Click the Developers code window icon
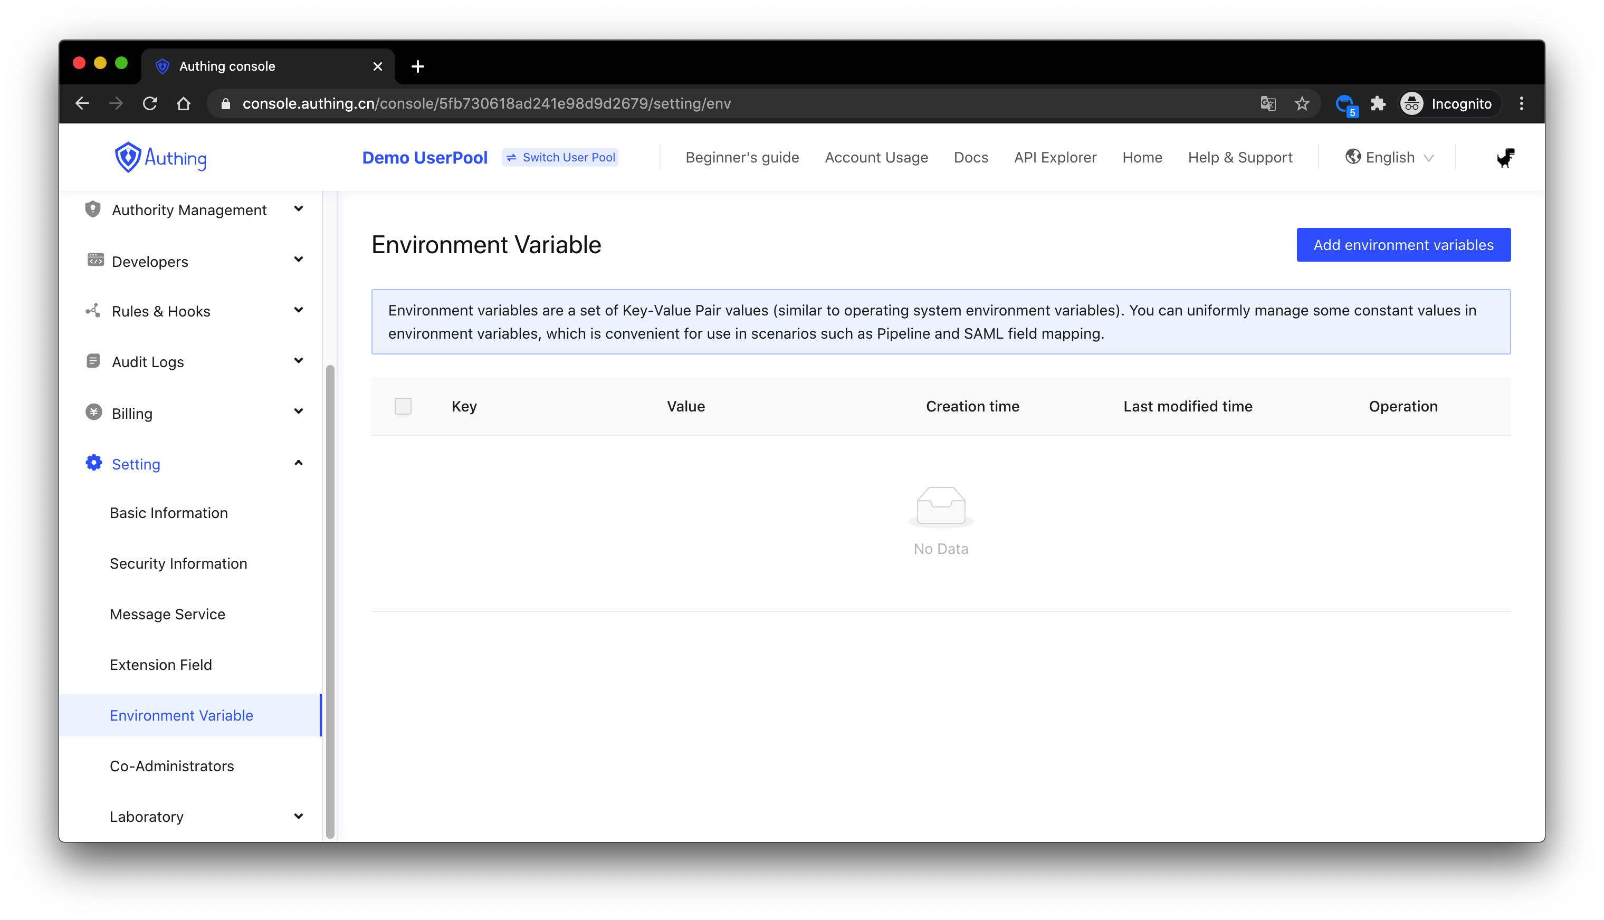This screenshot has width=1604, height=920. [x=96, y=260]
